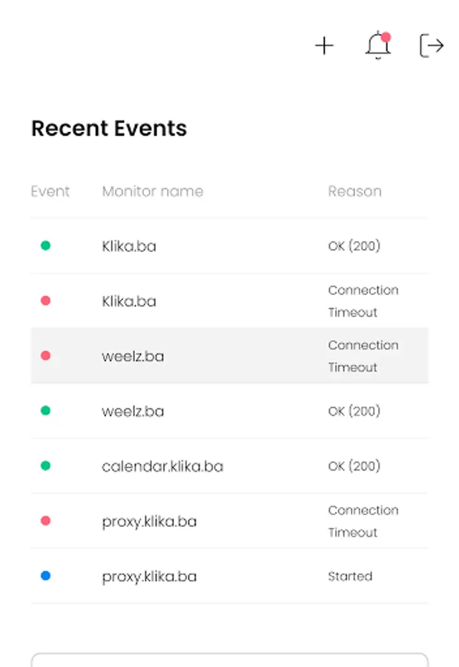
Task: Click the Event column header
Action: point(50,191)
